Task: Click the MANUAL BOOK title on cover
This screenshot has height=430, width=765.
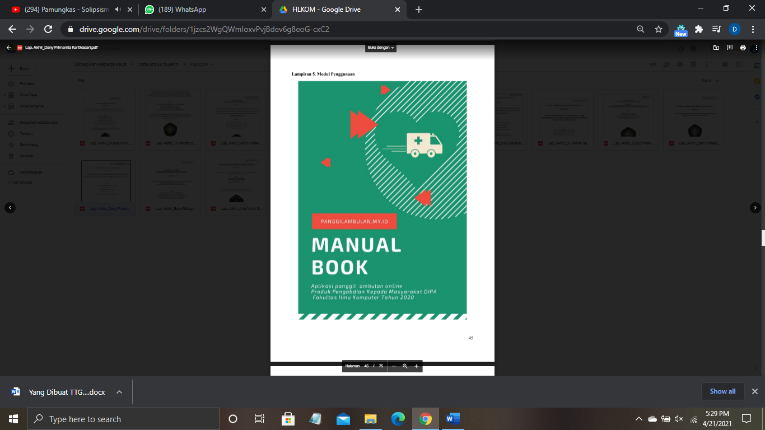Action: [x=357, y=256]
